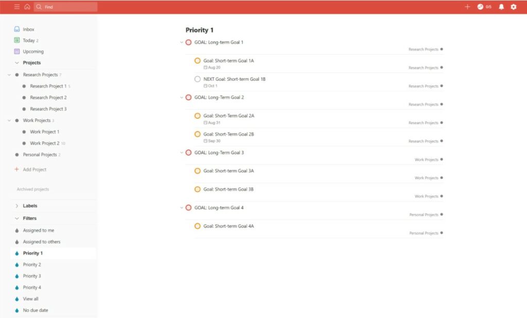
Task: Mark GOAL: Long-Term Goal 2 complete
Action: point(188,97)
